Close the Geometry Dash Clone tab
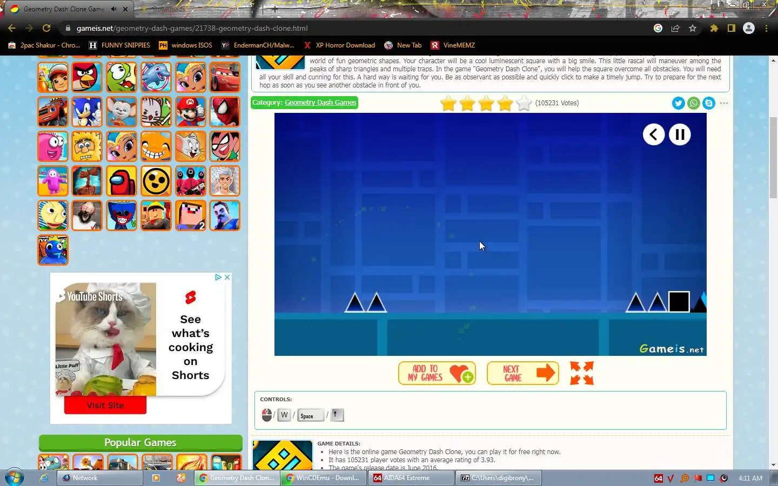The width and height of the screenshot is (778, 486). coord(125,9)
